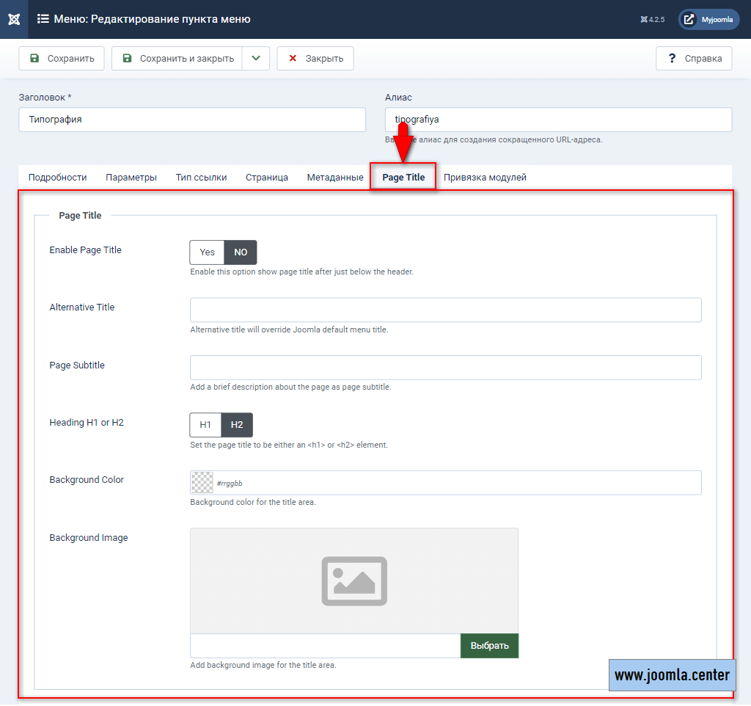Click the Alternative Title input field
The height and width of the screenshot is (706, 751).
[445, 310]
